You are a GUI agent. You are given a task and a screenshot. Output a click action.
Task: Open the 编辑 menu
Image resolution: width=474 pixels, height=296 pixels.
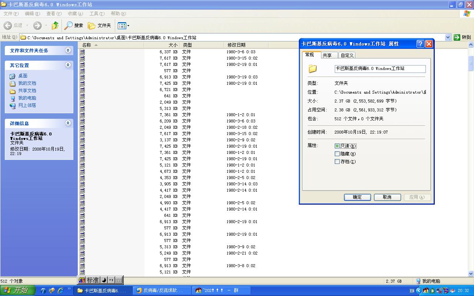(32, 14)
